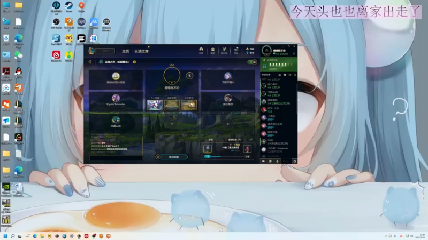The height and width of the screenshot is (240, 428).
Task: Open the left pass reward icon
Action: click(x=208, y=149)
